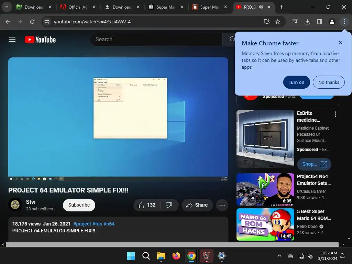Screen dimensions: 352x264
Task: Open notifications bell in system tray
Action: (343, 256)
